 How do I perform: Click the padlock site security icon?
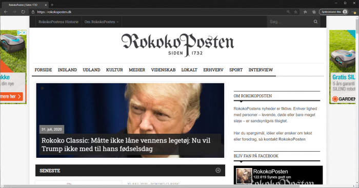[33, 12]
